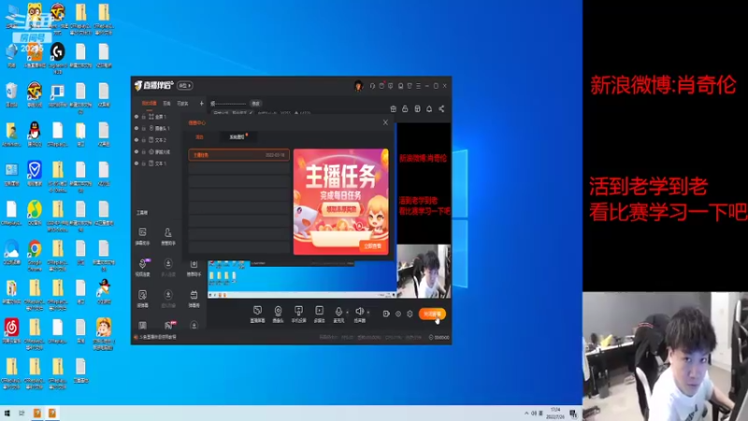Click the taskbar clock
The width and height of the screenshot is (748, 421).
click(555, 414)
